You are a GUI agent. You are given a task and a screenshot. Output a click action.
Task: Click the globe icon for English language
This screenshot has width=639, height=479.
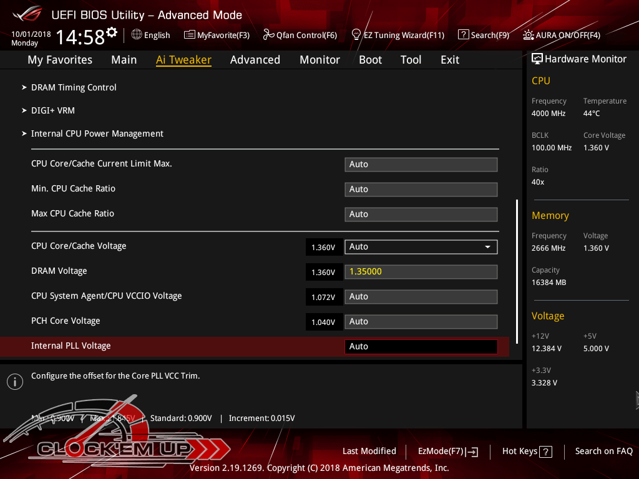[x=137, y=35]
